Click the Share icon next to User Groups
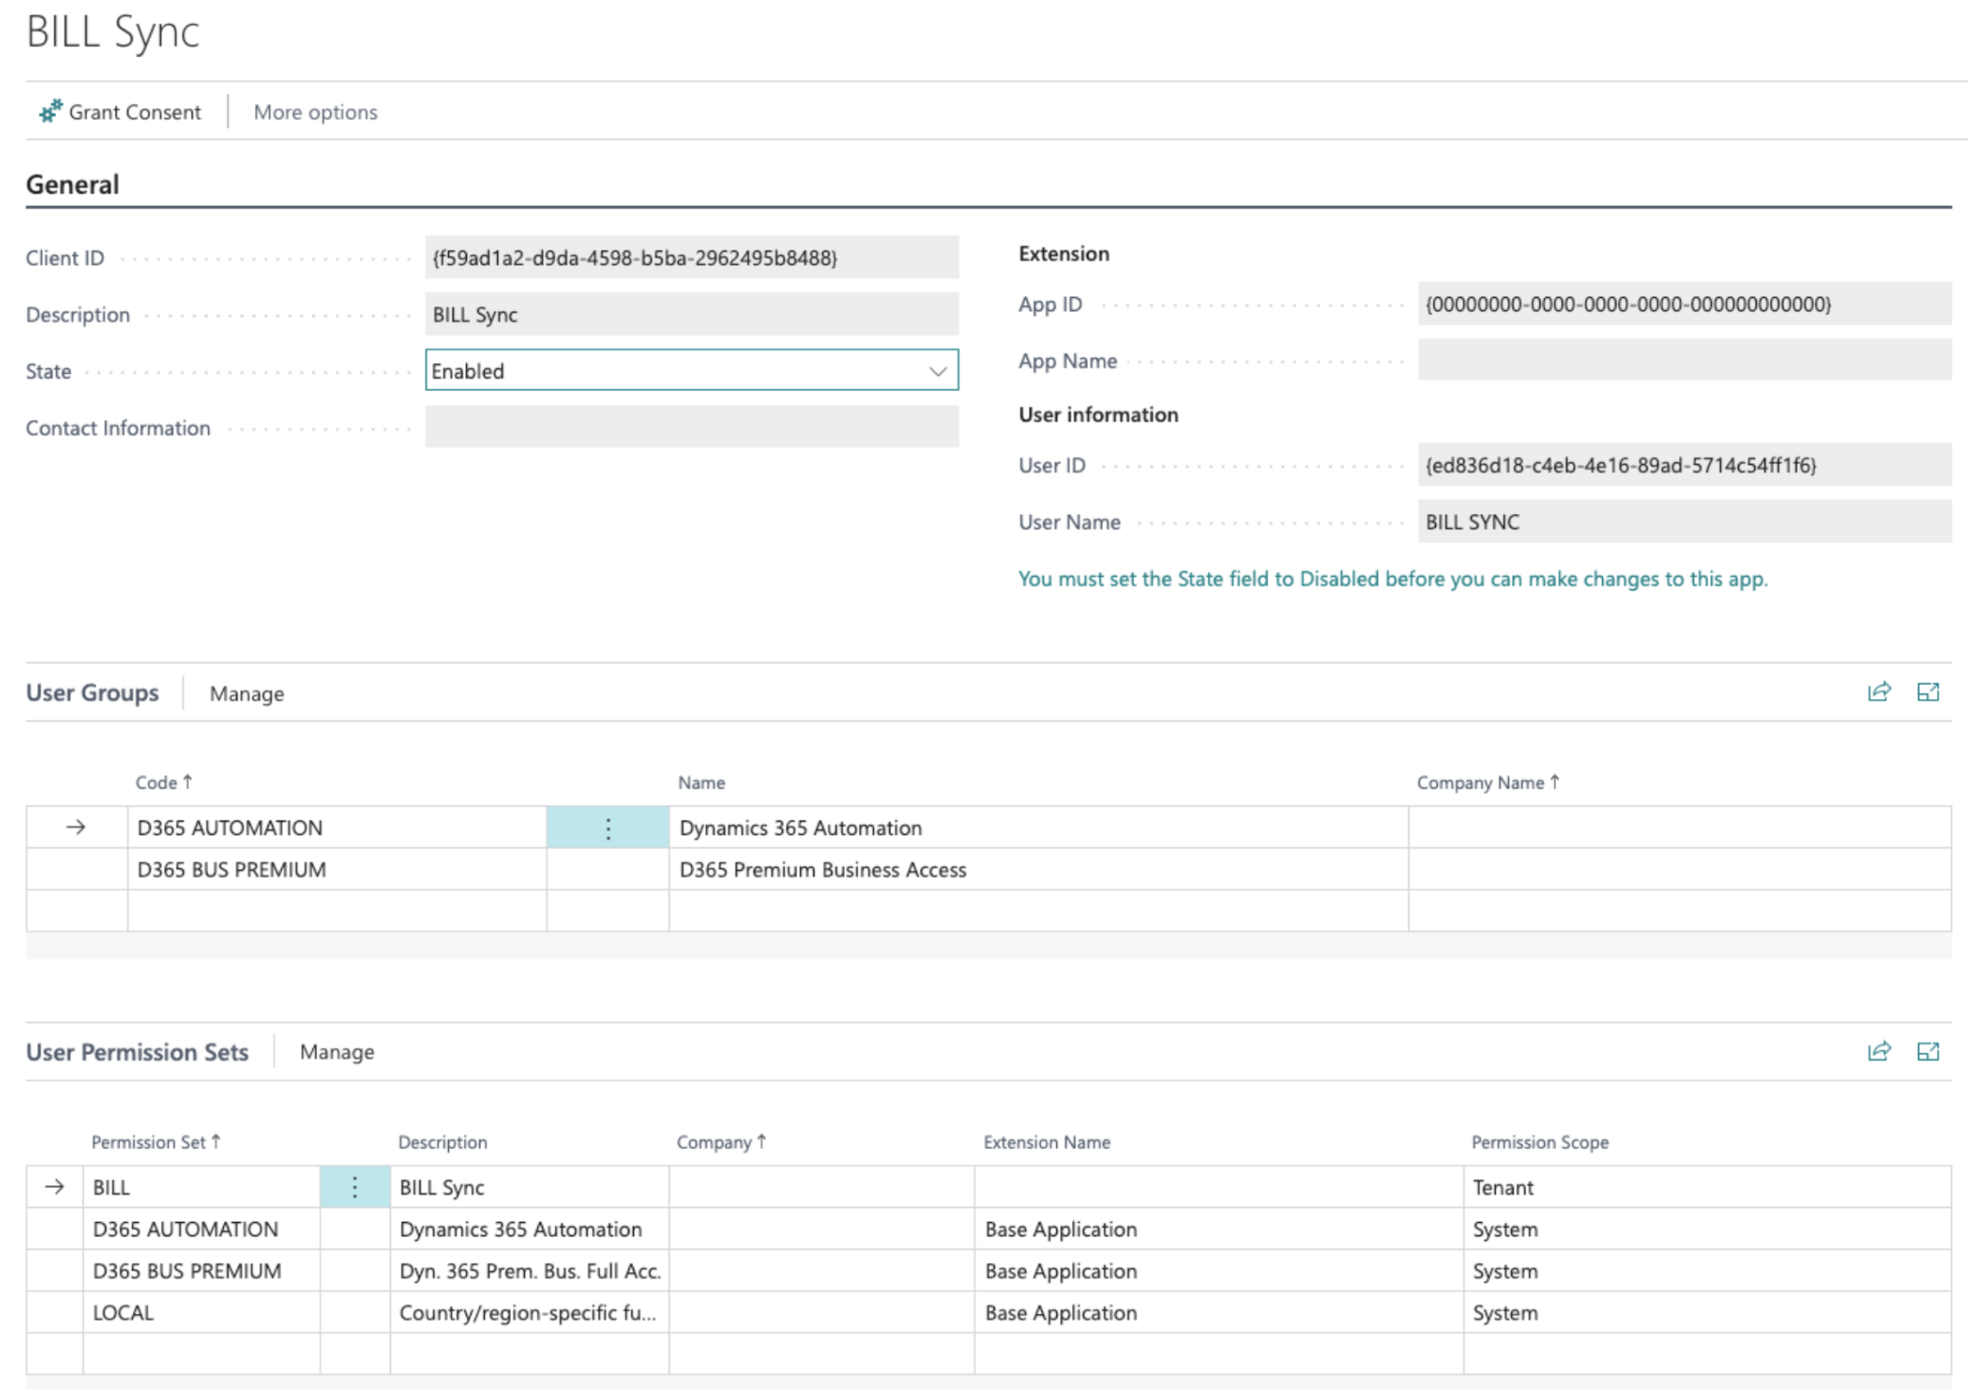 tap(1878, 692)
